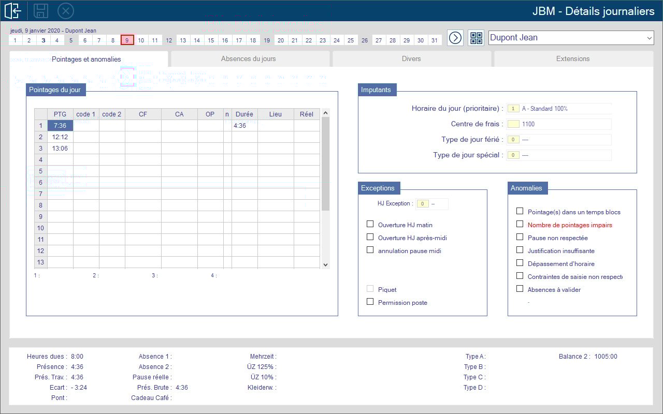The height and width of the screenshot is (414, 663).
Task: Click the exit door icon
Action: (x=13, y=10)
